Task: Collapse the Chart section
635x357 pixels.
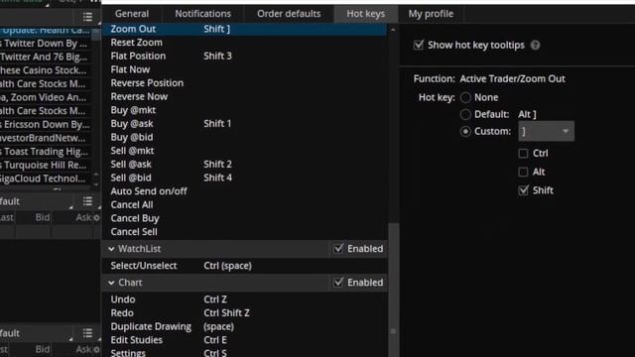Action: pyautogui.click(x=111, y=283)
